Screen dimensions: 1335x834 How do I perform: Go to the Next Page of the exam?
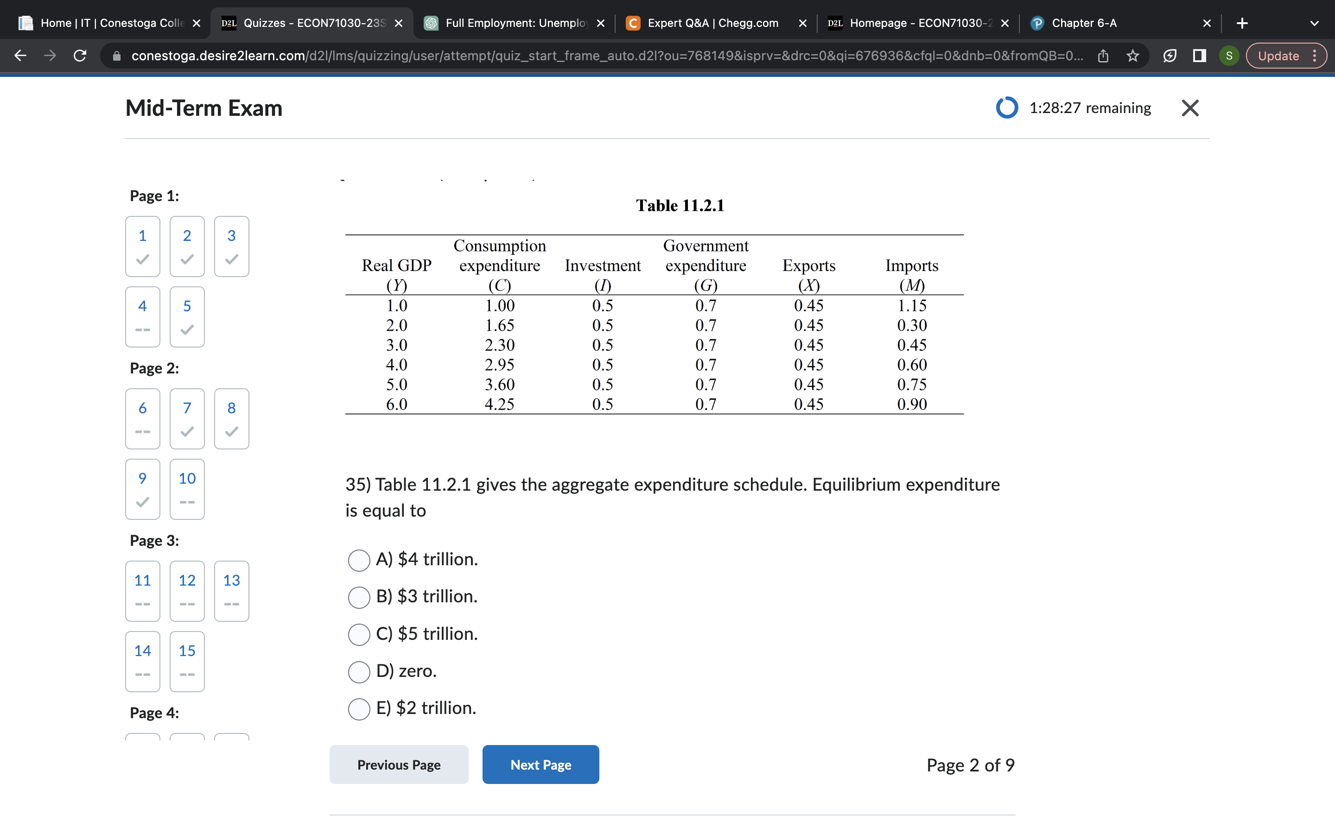click(540, 764)
